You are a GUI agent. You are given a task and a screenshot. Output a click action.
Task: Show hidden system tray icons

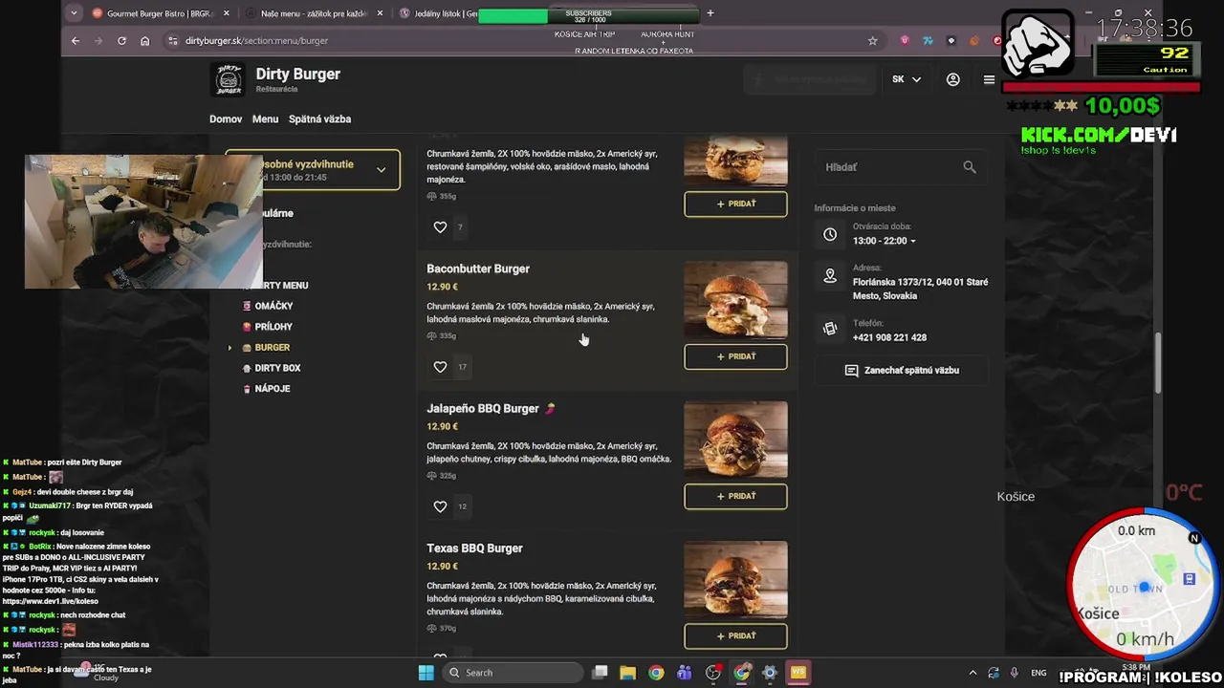pos(973,673)
